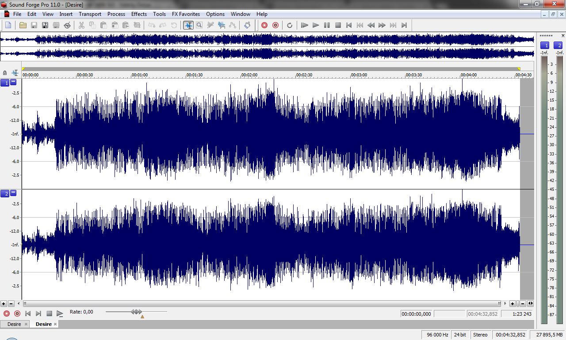Image resolution: width=566 pixels, height=340 pixels.
Task: Open the Process menu
Action: [x=116, y=14]
